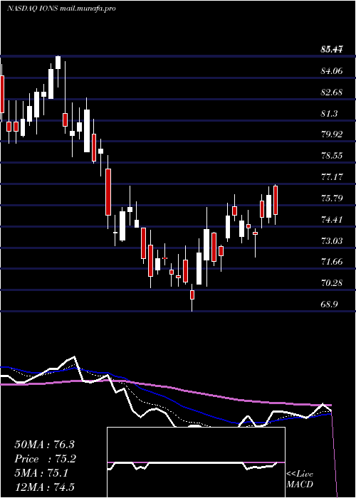This screenshot has height=498, width=356.
Task: Select the 68.9 price axis label
Action: pos(330,304)
